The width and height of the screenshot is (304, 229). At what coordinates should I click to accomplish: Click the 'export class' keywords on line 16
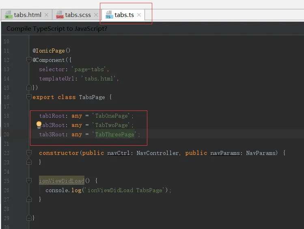coord(54,97)
